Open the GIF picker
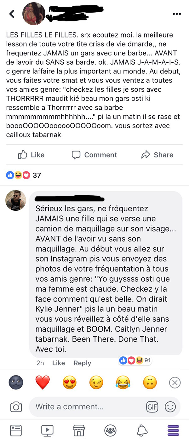This screenshot has width=189, height=443. click(x=152, y=407)
